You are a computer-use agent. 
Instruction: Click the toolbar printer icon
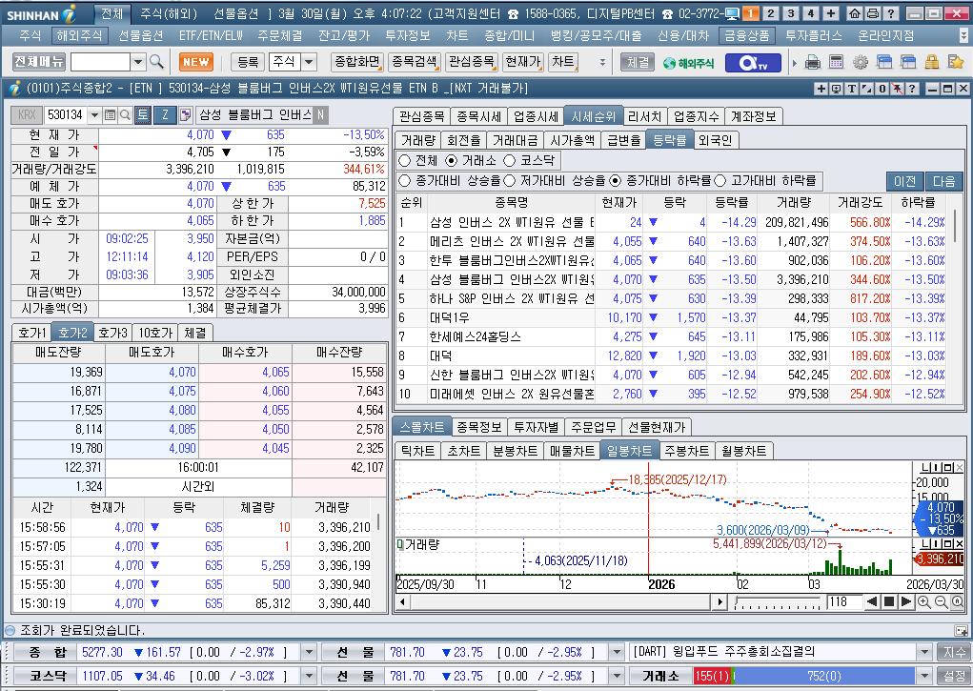(x=812, y=62)
